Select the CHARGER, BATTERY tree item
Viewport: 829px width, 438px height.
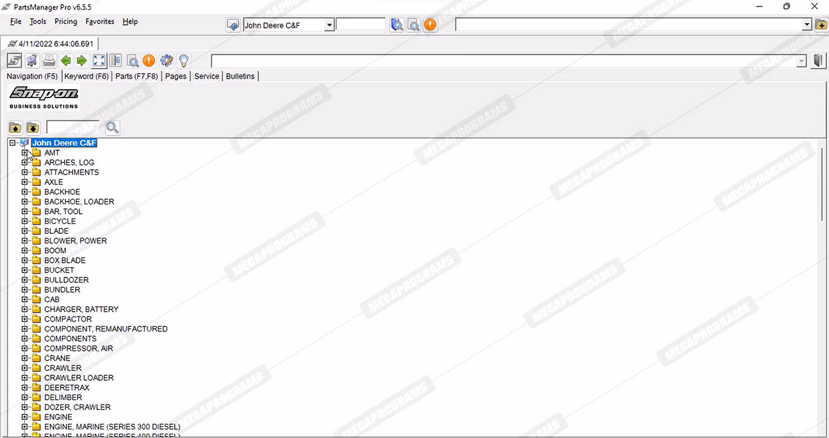coord(81,309)
